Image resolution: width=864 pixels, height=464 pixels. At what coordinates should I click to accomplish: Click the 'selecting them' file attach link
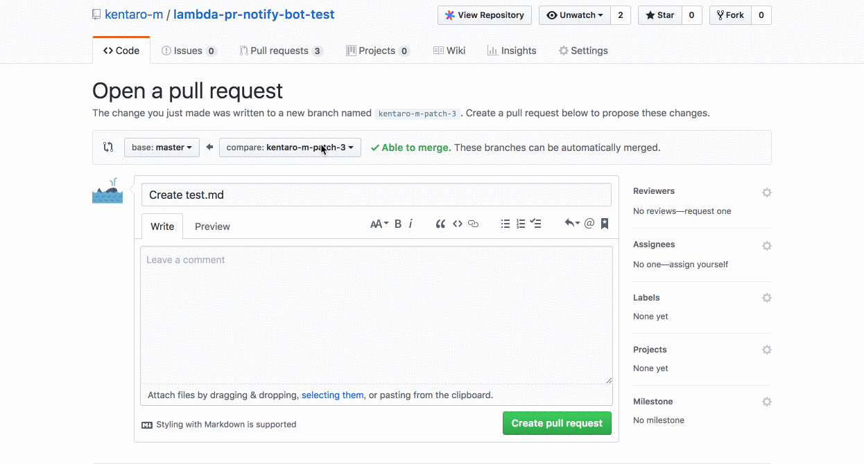333,395
